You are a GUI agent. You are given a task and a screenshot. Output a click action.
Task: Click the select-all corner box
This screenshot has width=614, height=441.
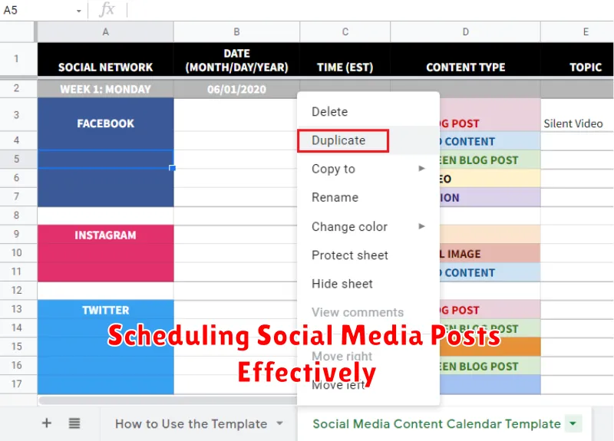tap(17, 31)
